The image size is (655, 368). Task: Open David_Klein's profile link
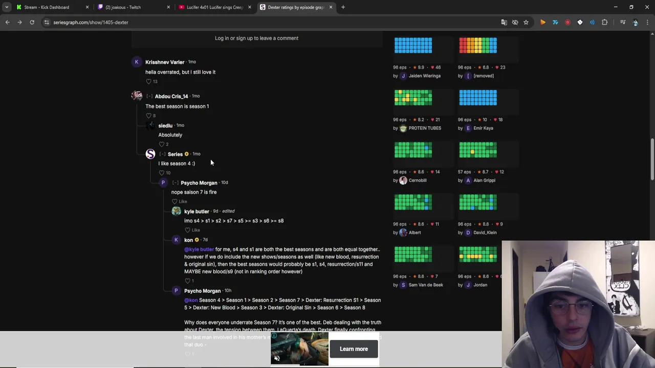485,233
